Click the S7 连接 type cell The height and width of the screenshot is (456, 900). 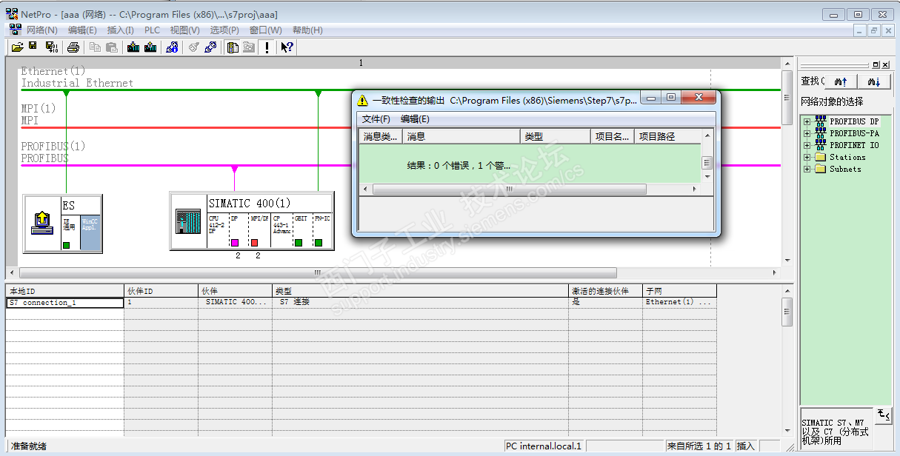(420, 303)
